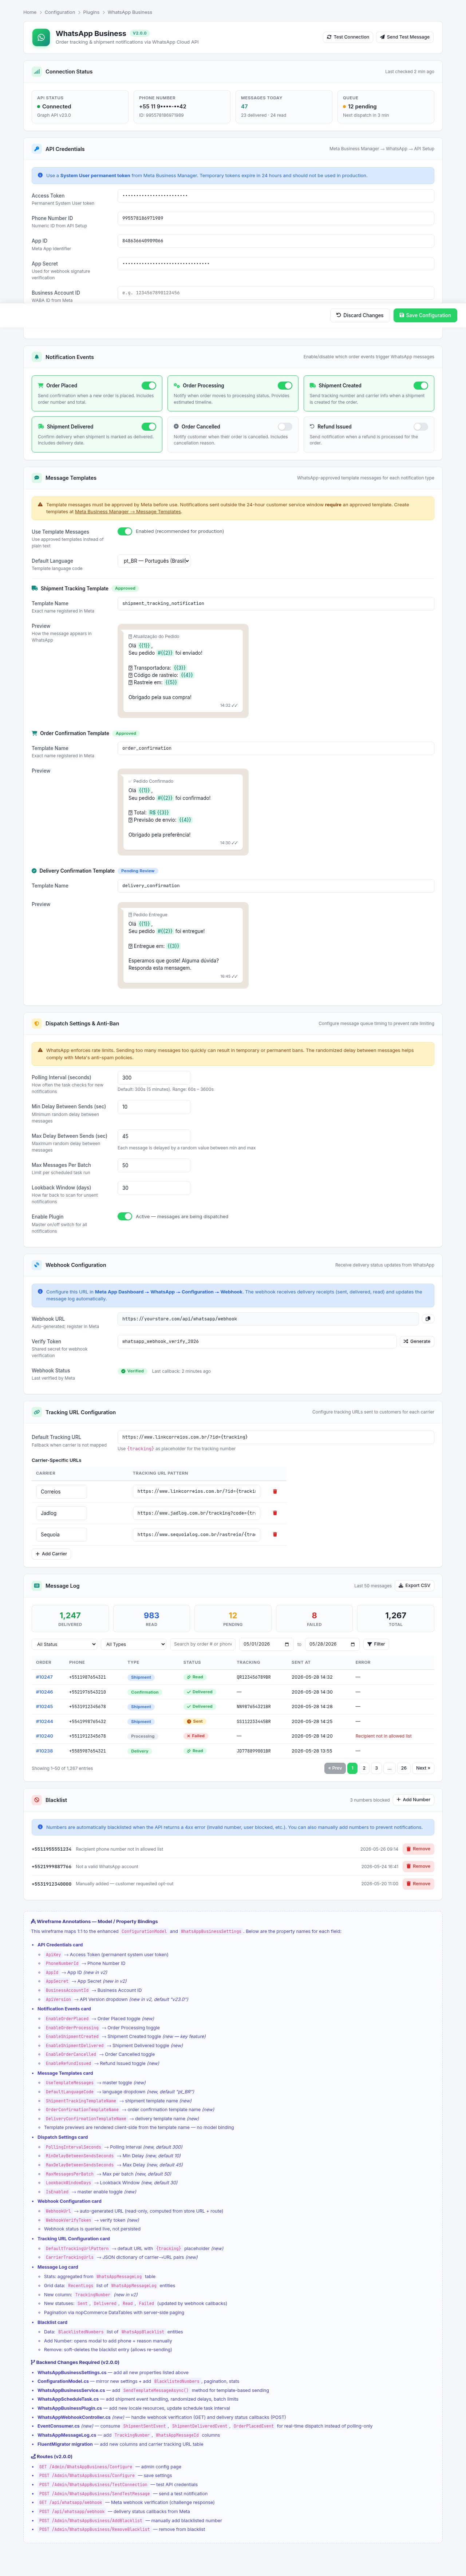Apply the message log Filter
466x2576 pixels.
pos(376,1644)
